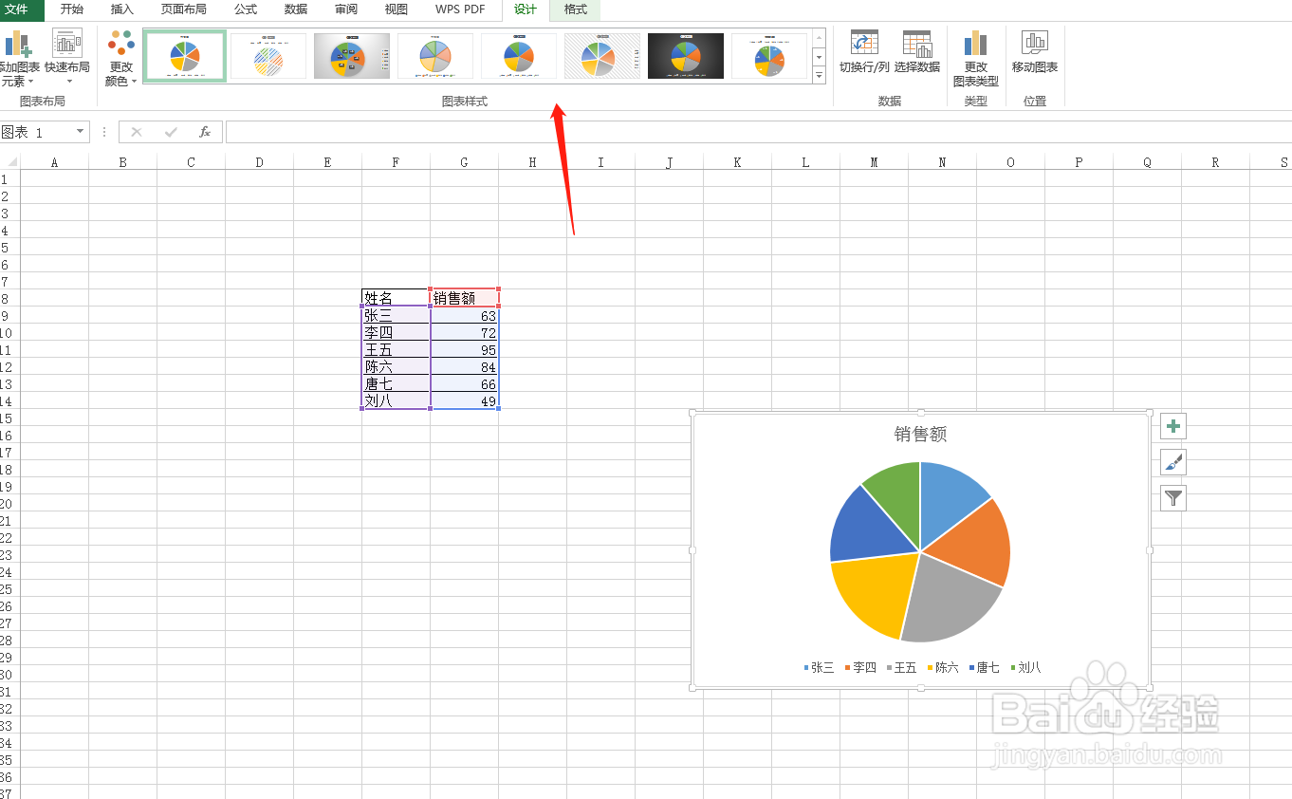
Task: Select column M header
Action: [x=874, y=162]
